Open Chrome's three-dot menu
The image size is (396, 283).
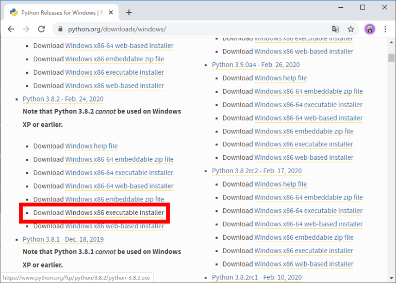coord(385,29)
